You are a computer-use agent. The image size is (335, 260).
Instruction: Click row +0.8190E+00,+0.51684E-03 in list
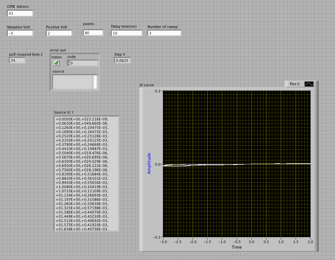coord(82,174)
